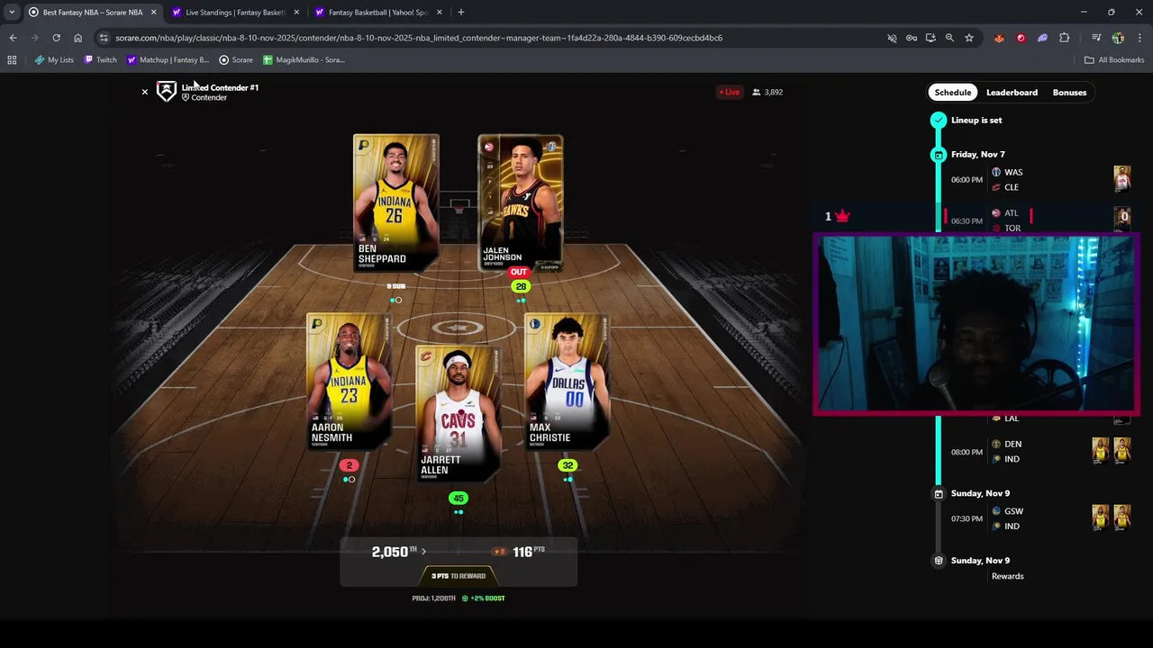Open the Aaron Nesmith player card
Screen dimensions: 1153x648
[349, 382]
